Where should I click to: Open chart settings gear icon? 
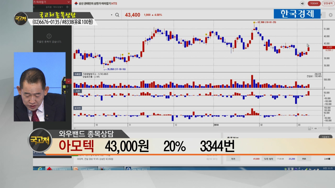pos(331,15)
